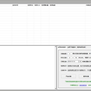
Task: Click the 过滤文件 filter file field
Action: click(x=79, y=70)
